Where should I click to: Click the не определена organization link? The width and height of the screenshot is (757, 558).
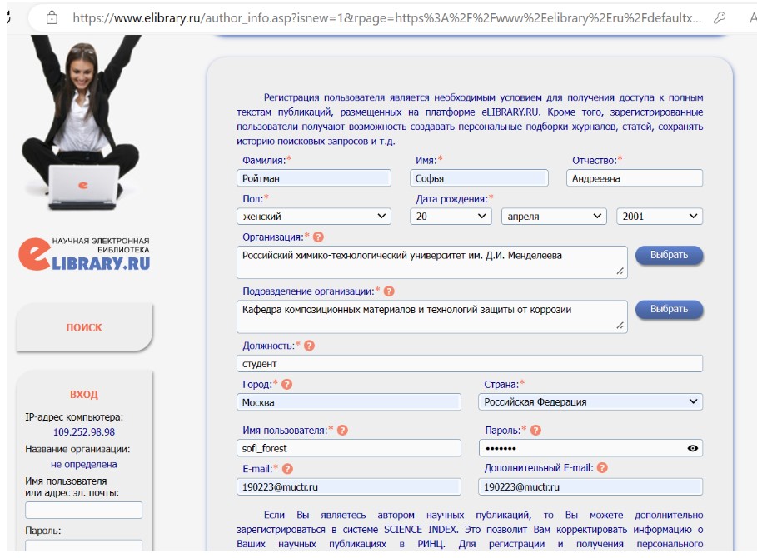83,464
